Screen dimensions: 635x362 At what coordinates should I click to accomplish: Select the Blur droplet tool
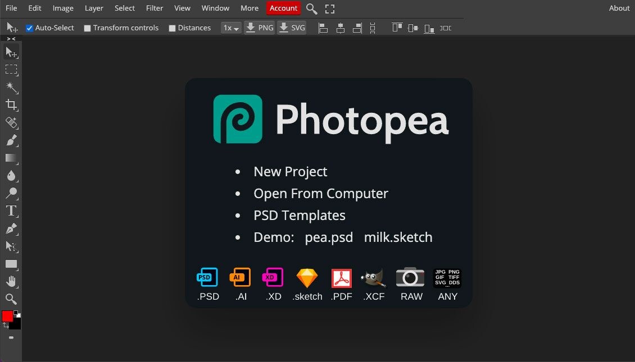click(x=11, y=176)
